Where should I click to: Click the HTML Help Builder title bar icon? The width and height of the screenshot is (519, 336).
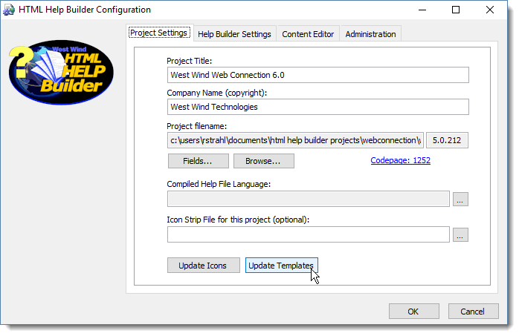(9, 10)
